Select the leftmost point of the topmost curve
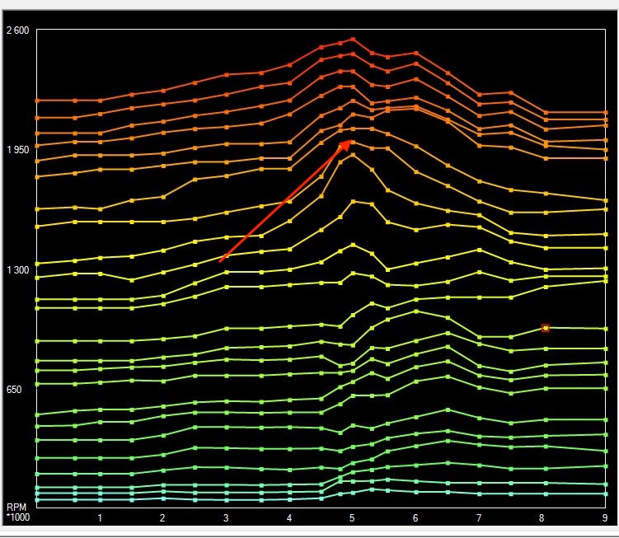Image resolution: width=619 pixels, height=538 pixels. pyautogui.click(x=37, y=101)
